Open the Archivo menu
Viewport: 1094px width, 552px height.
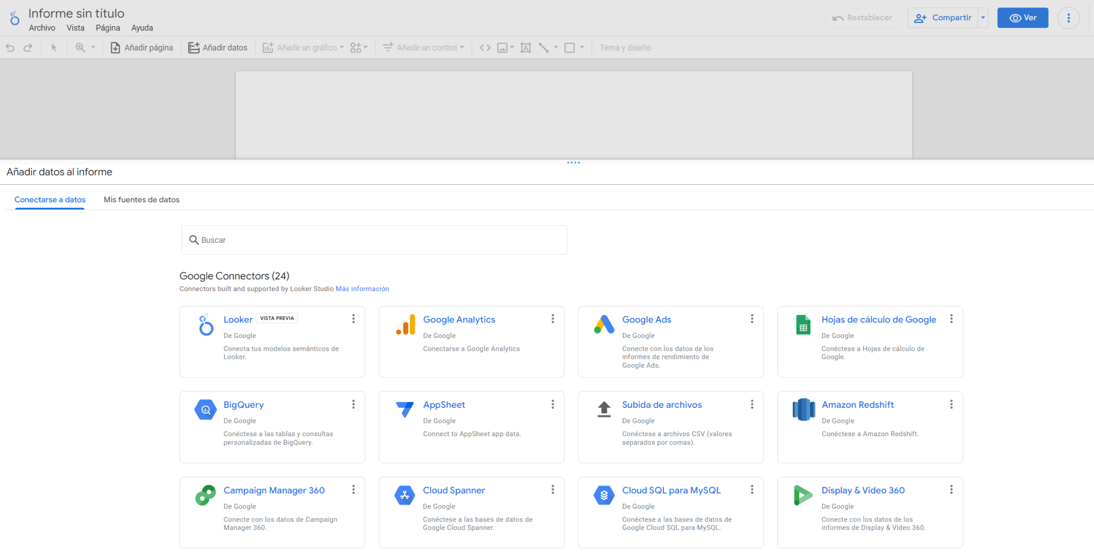(x=42, y=28)
